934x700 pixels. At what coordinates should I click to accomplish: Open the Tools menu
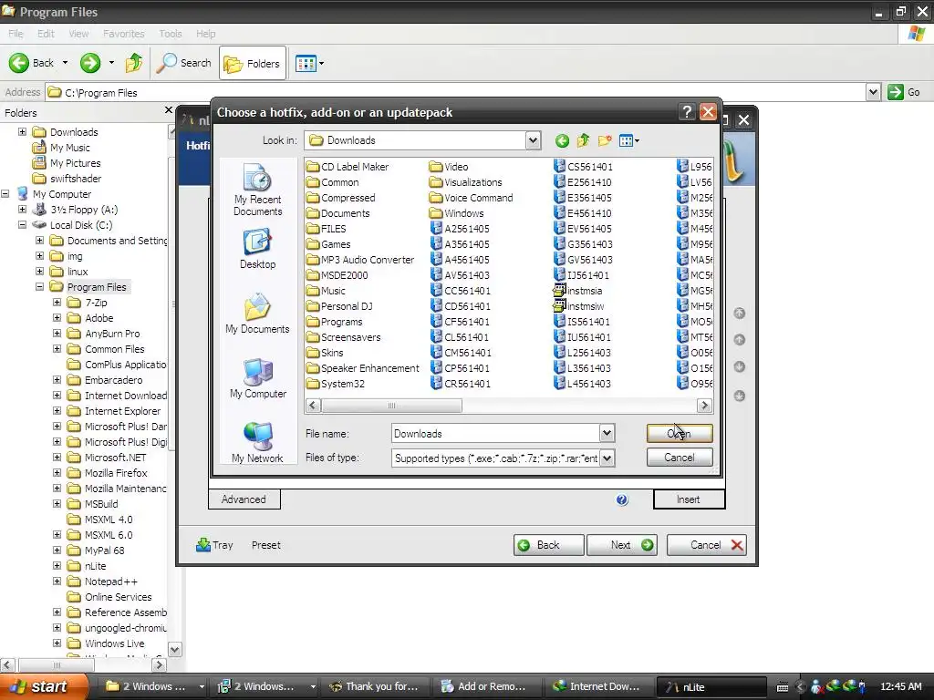pos(171,34)
